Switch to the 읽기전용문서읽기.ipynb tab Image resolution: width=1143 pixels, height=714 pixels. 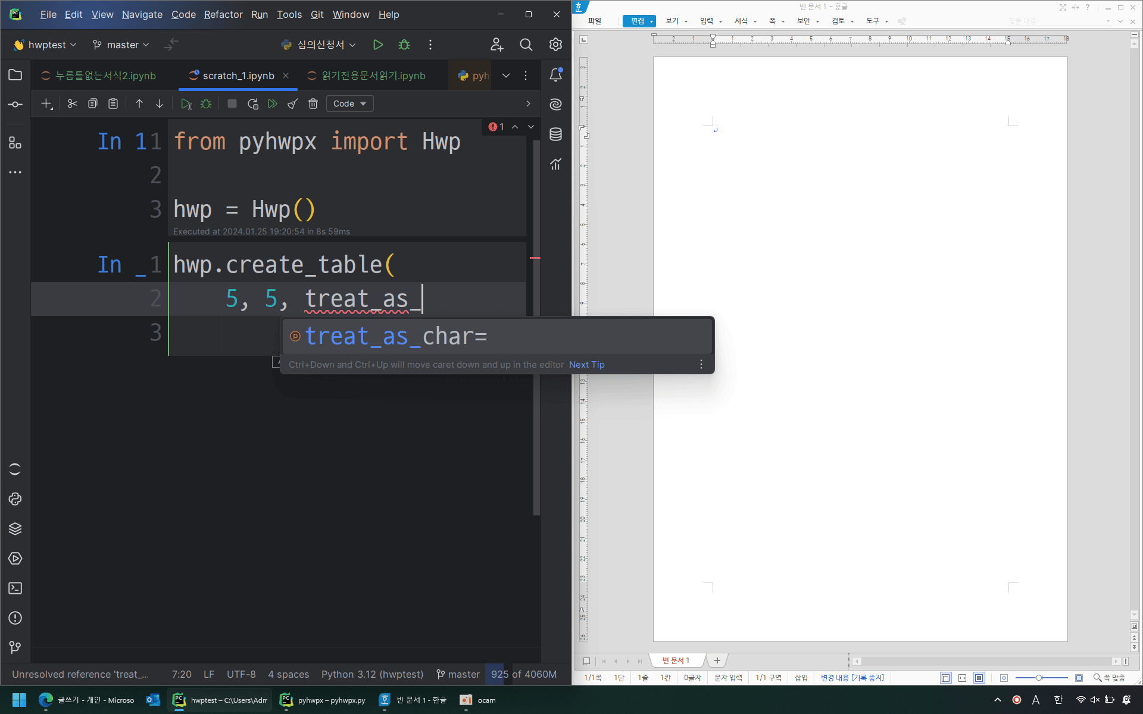[373, 76]
